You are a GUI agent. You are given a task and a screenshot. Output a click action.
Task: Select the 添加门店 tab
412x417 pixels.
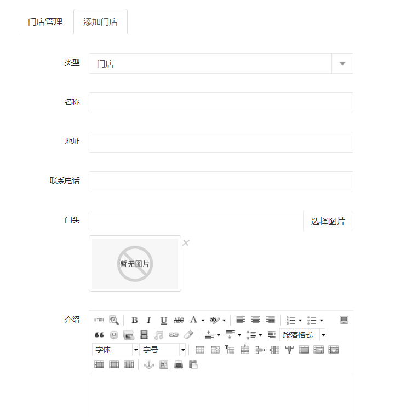(x=100, y=22)
